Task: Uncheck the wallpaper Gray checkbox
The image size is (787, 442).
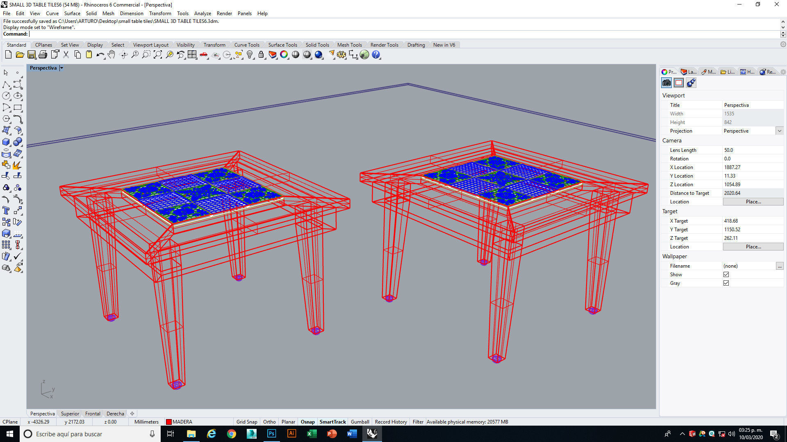Action: click(x=726, y=283)
